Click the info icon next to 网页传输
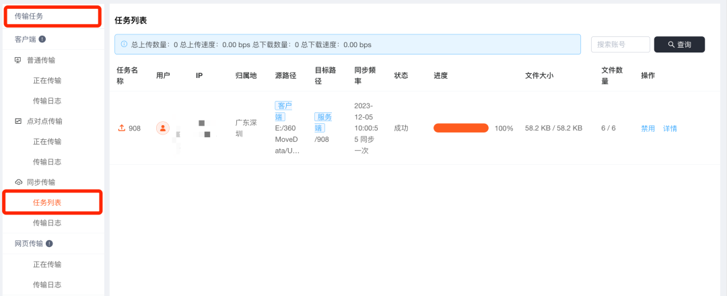 (x=49, y=244)
